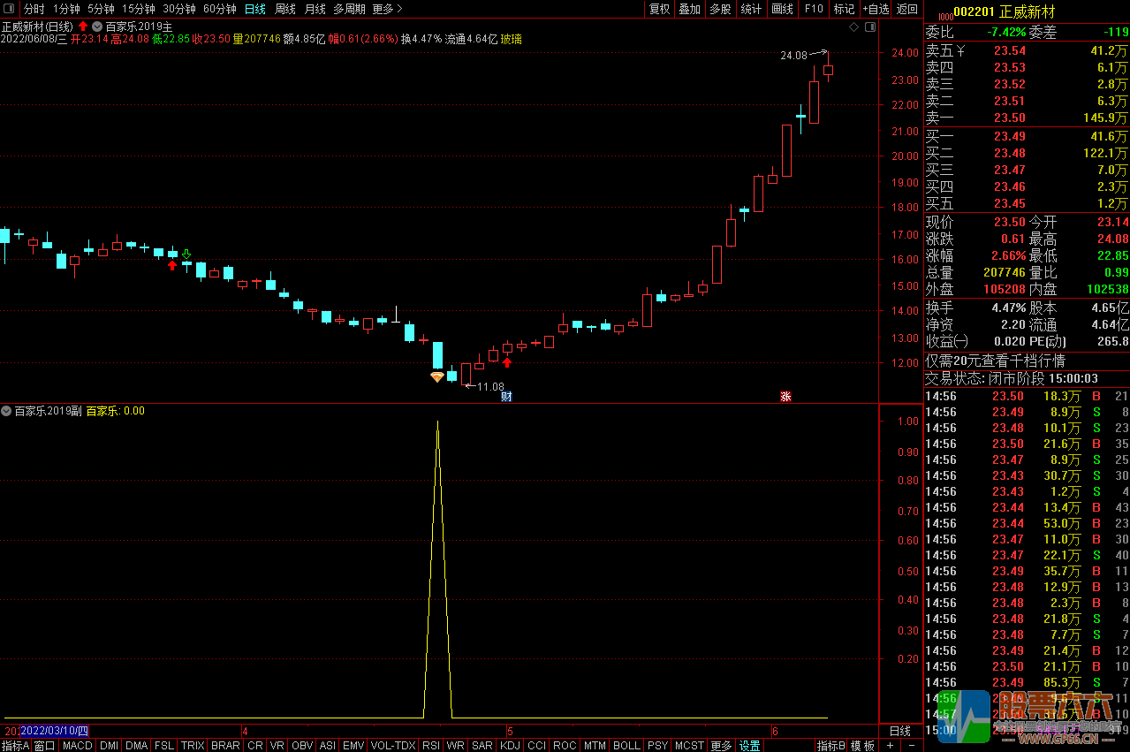Click the plus zoom button at bottom right
The width and height of the screenshot is (1130, 752).
(x=890, y=746)
